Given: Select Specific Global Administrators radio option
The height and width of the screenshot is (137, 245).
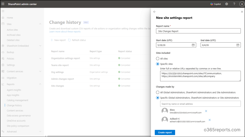Looking at the screenshot, I should click(x=158, y=98).
